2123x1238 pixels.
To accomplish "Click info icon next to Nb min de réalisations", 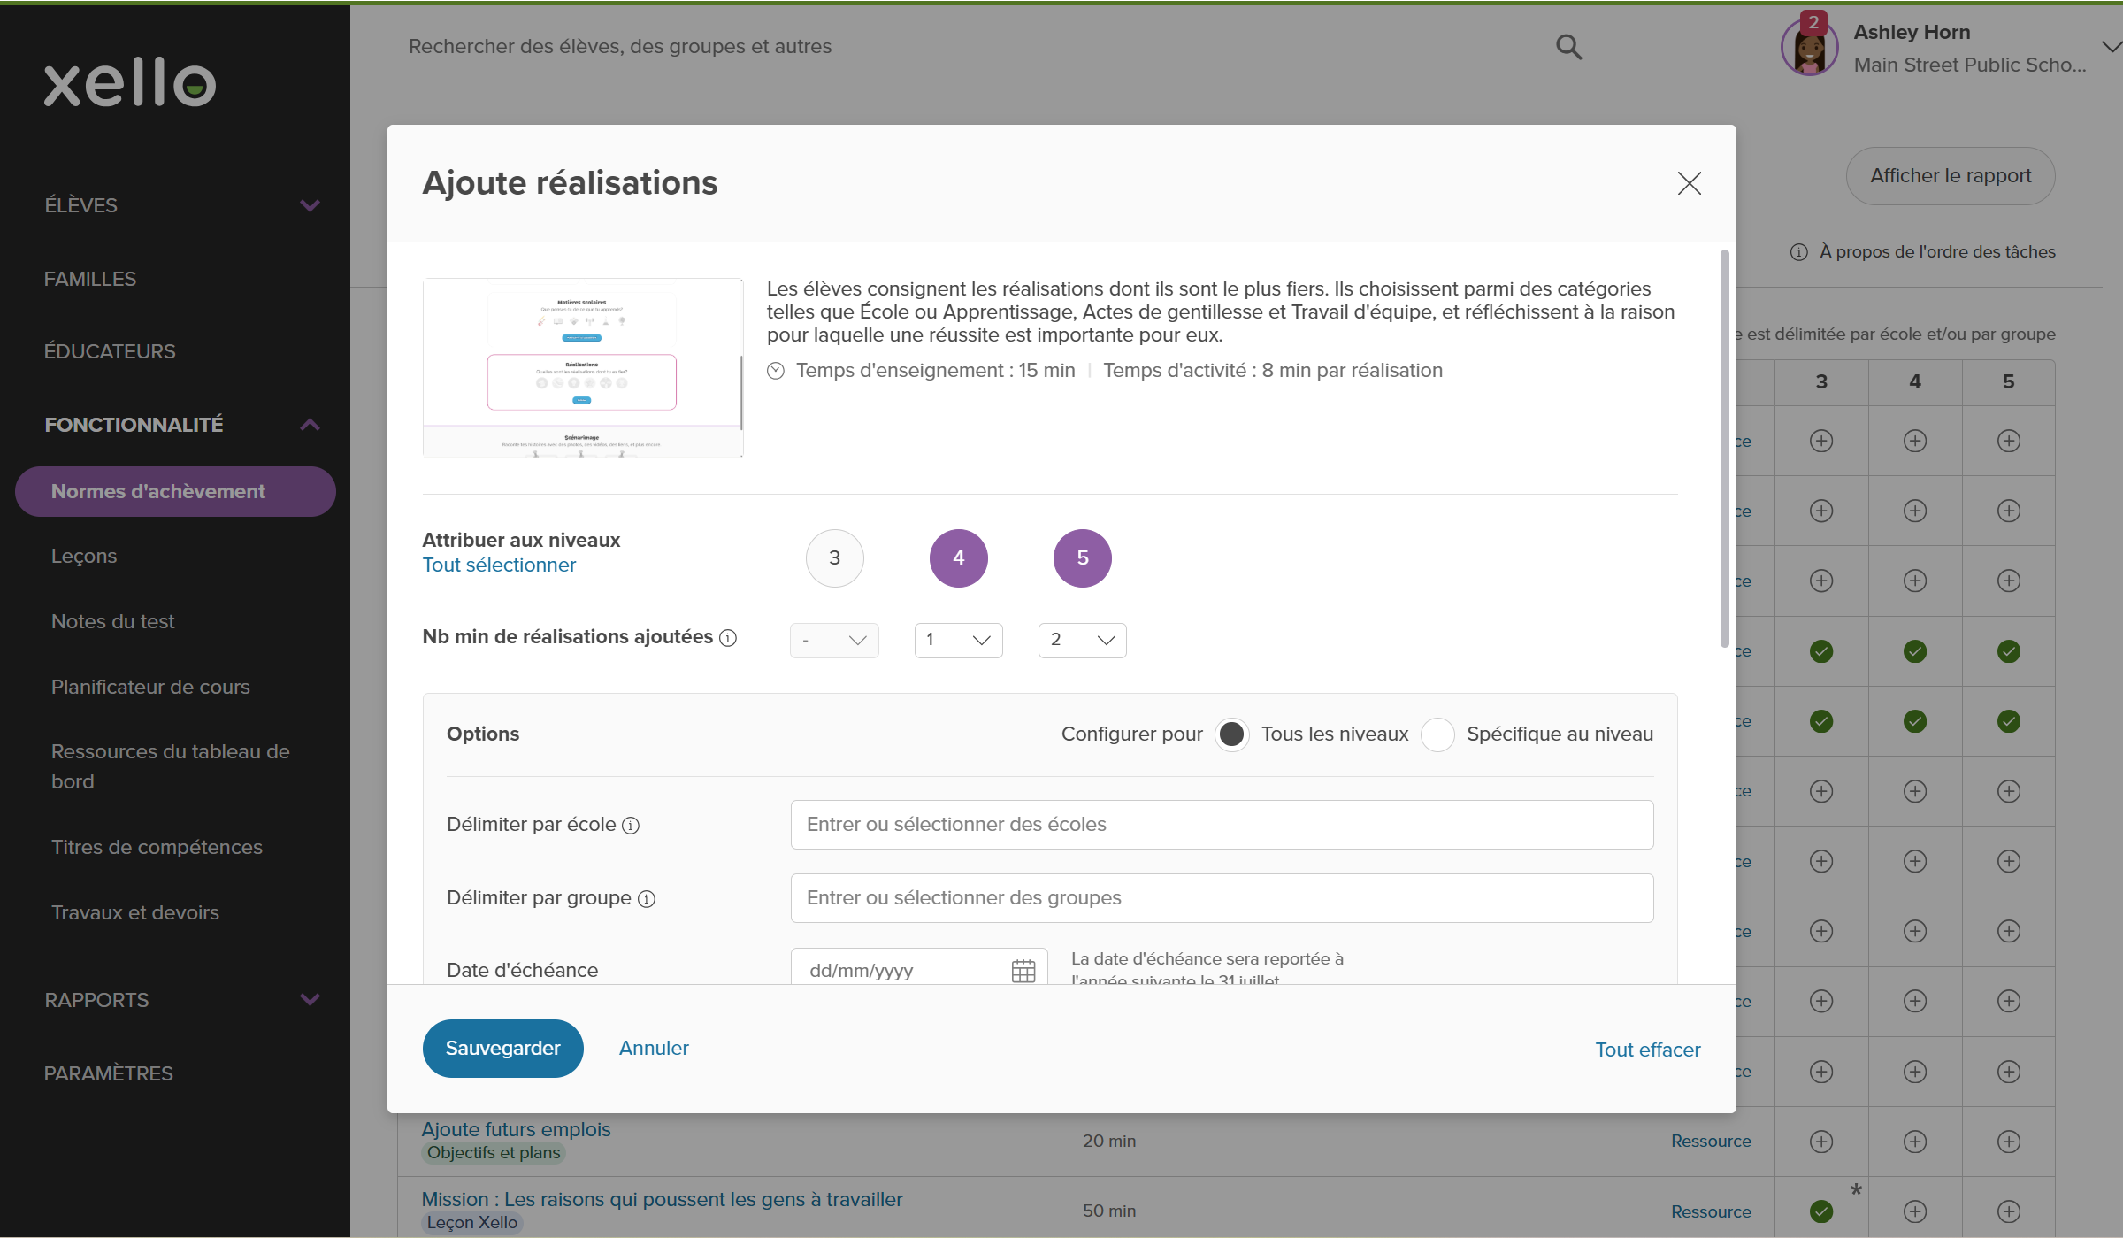I will click(728, 638).
